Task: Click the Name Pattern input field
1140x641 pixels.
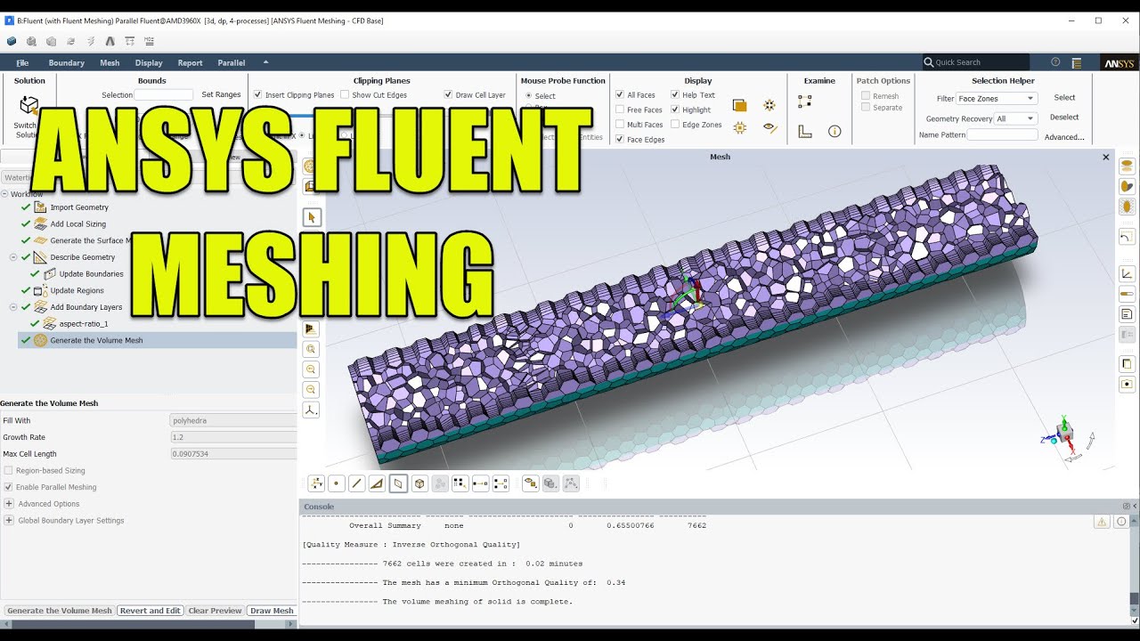Action: coord(1003,135)
